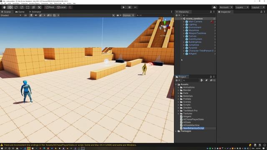Switch to the Scene tab

click(6, 12)
